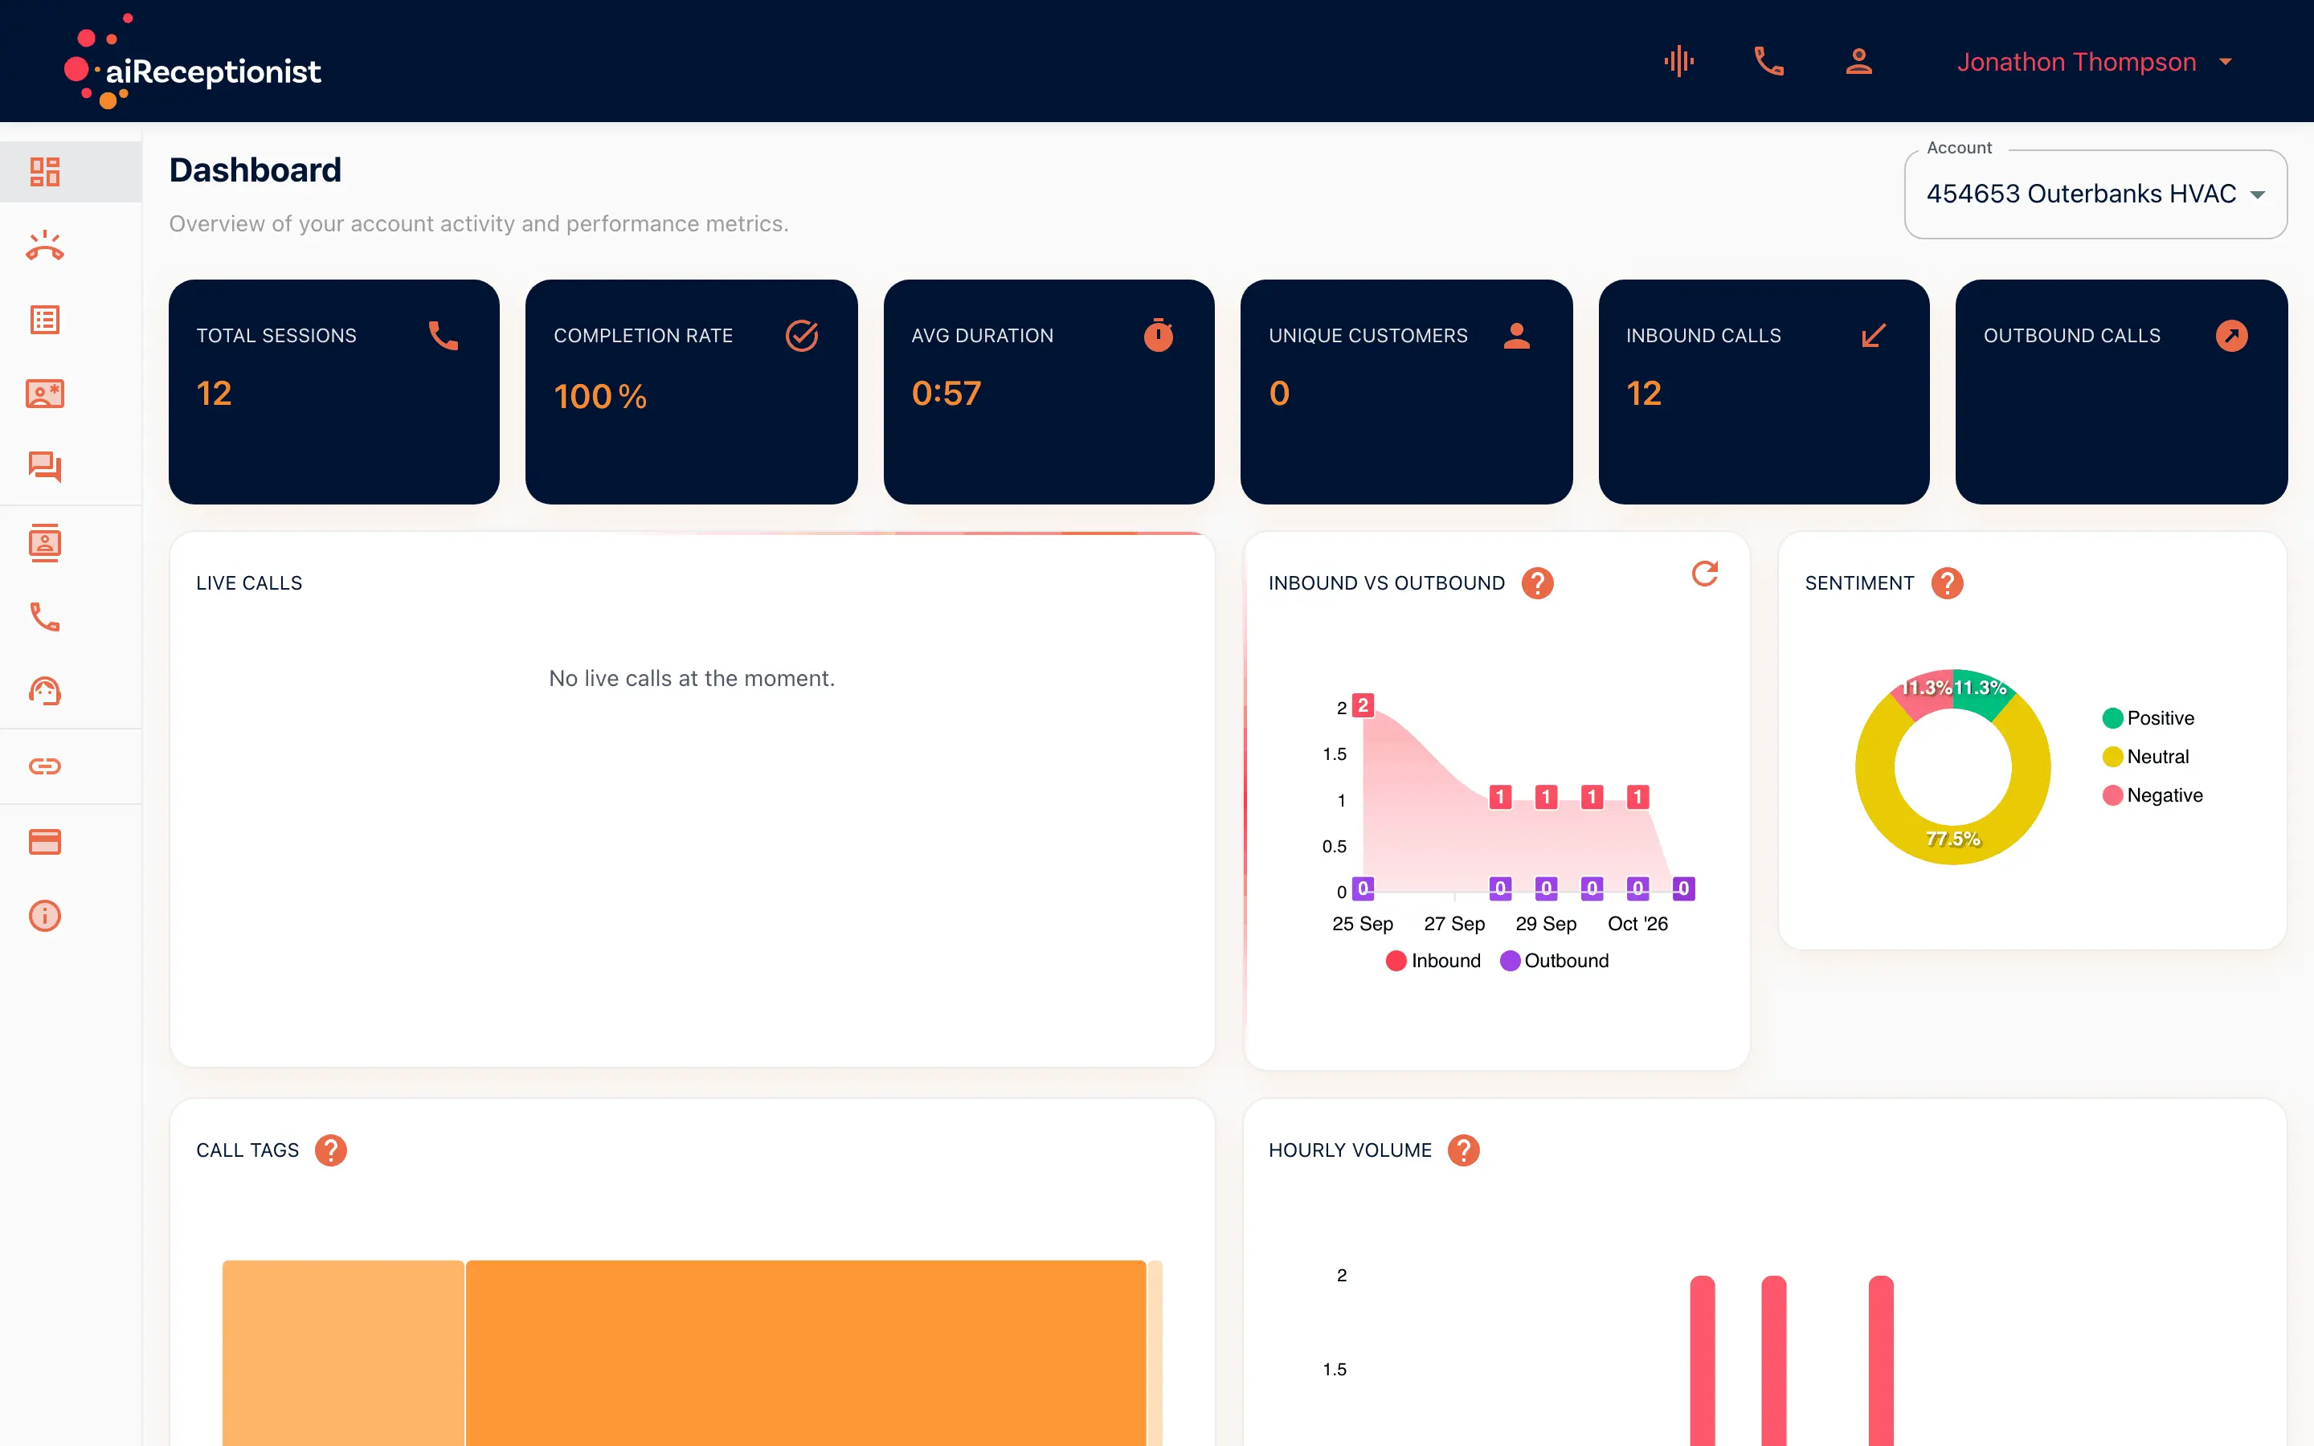The image size is (2314, 1446).
Task: Click the aiReceptionist logo
Action: (x=192, y=62)
